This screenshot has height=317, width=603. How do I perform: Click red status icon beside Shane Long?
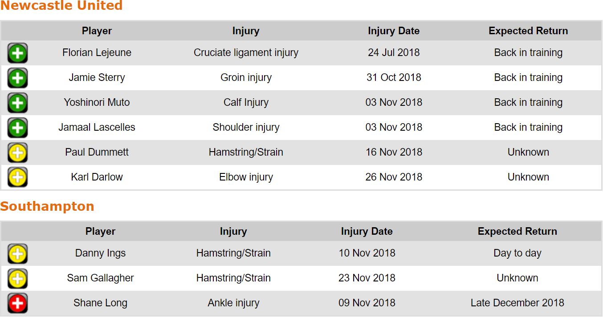point(17,304)
